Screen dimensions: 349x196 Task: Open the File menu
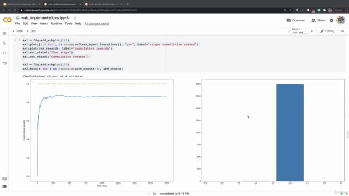tap(17, 24)
